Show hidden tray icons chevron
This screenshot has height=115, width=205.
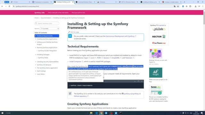181,113
